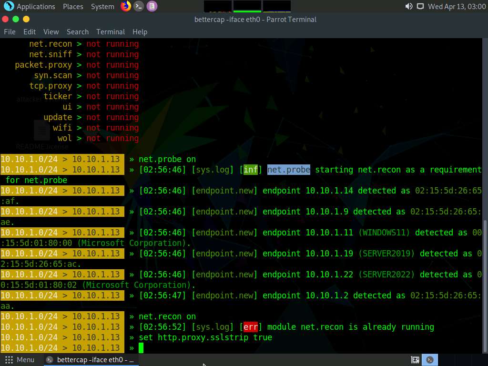Click the system monitor graph applet
This screenshot has height=366, width=488.
[x=247, y=6]
